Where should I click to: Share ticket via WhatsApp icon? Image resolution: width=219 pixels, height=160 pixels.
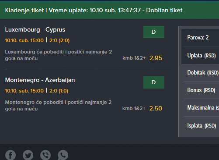coord(63,155)
